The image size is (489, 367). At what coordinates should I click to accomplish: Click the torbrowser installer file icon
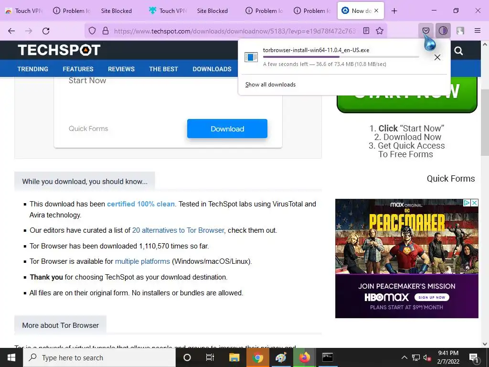[251, 57]
